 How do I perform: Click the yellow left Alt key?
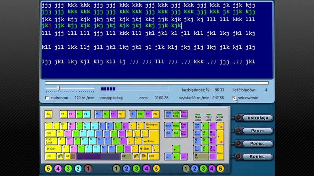point(67,156)
